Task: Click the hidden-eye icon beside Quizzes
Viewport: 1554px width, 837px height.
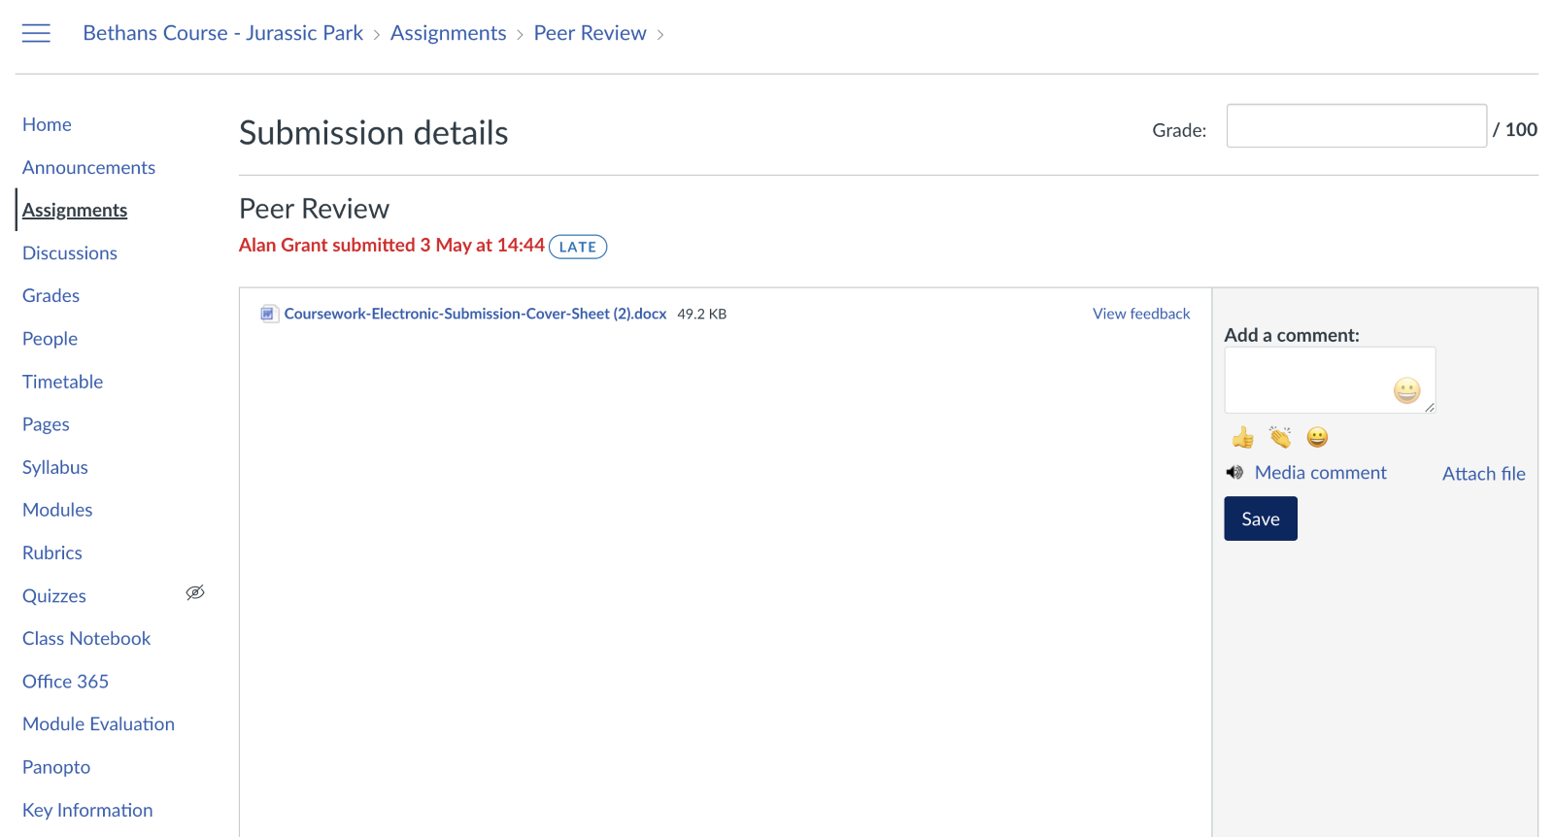Action: pos(195,592)
